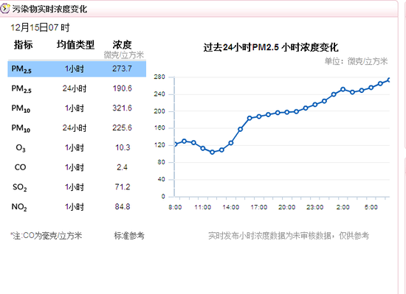Click the 指标 column header
Viewport: 406px width, 294px height.
24,45
